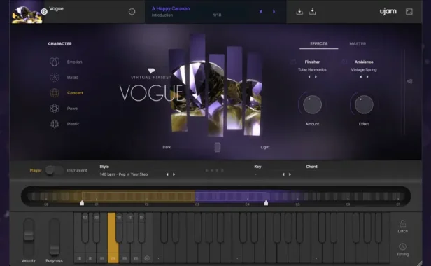Open the circular menu icon beside Vogue

44,12
